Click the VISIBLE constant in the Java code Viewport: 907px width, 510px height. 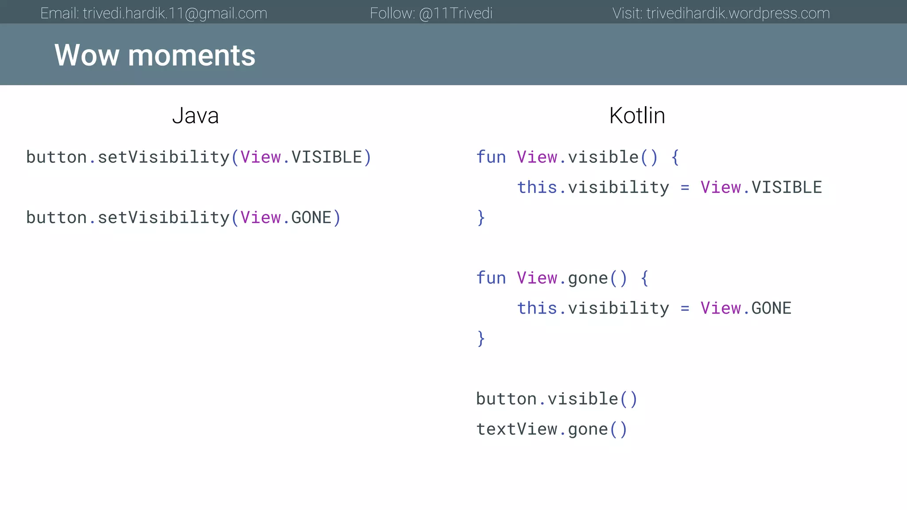click(326, 157)
